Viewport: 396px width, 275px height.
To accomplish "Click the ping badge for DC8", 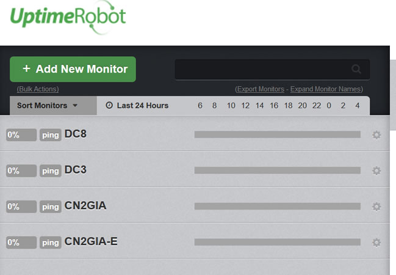I will click(51, 135).
